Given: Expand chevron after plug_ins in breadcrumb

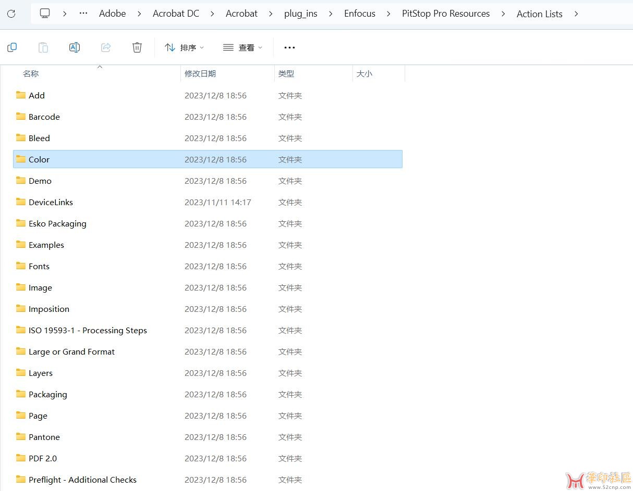Looking at the screenshot, I should click(x=331, y=14).
